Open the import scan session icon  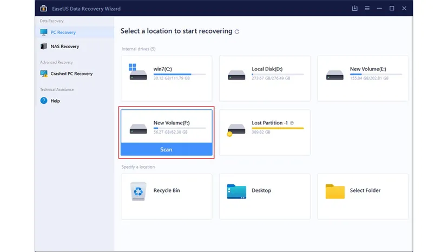[x=354, y=8]
